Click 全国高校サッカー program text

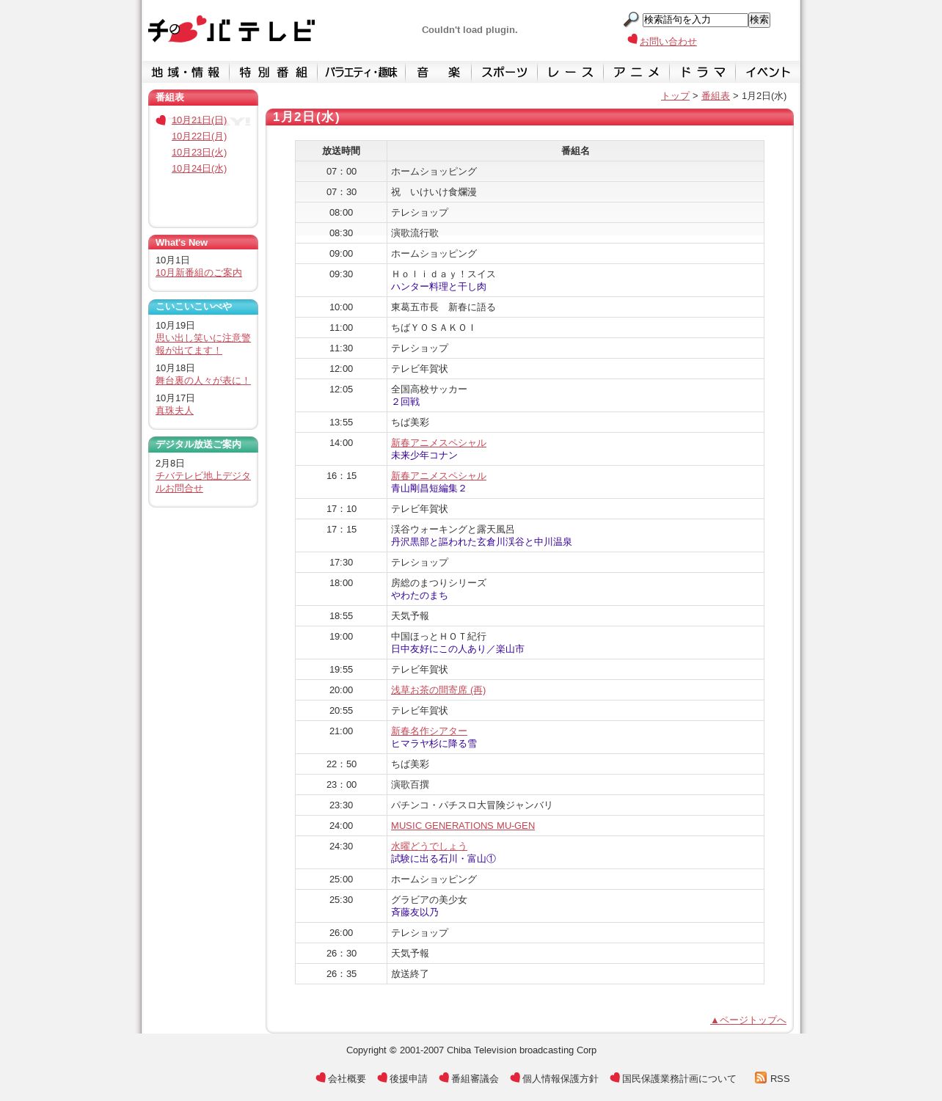point(429,389)
